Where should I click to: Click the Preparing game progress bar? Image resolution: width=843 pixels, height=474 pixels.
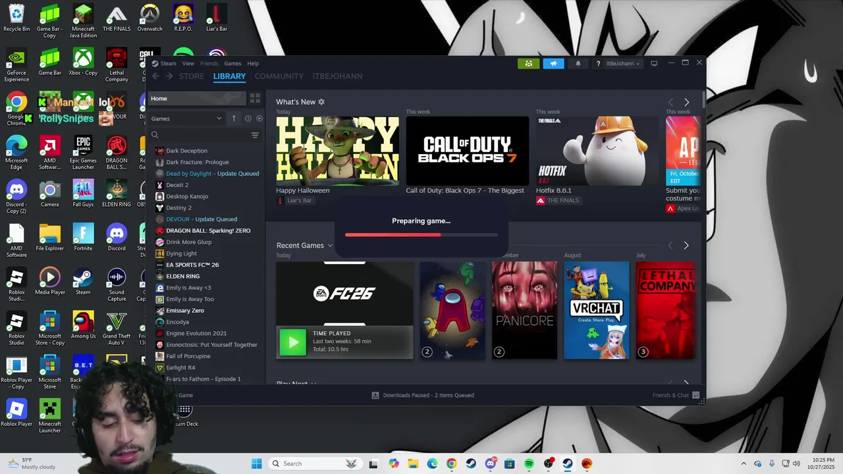pyautogui.click(x=421, y=234)
